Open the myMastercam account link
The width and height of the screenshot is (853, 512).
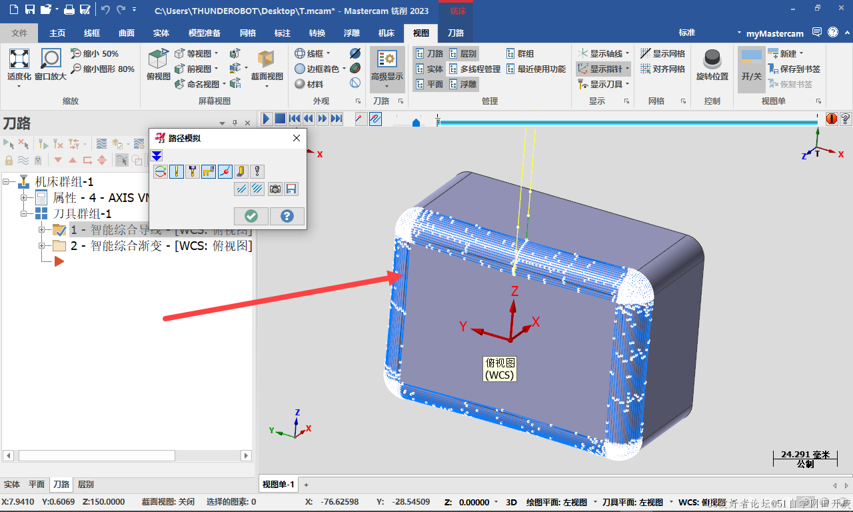774,33
